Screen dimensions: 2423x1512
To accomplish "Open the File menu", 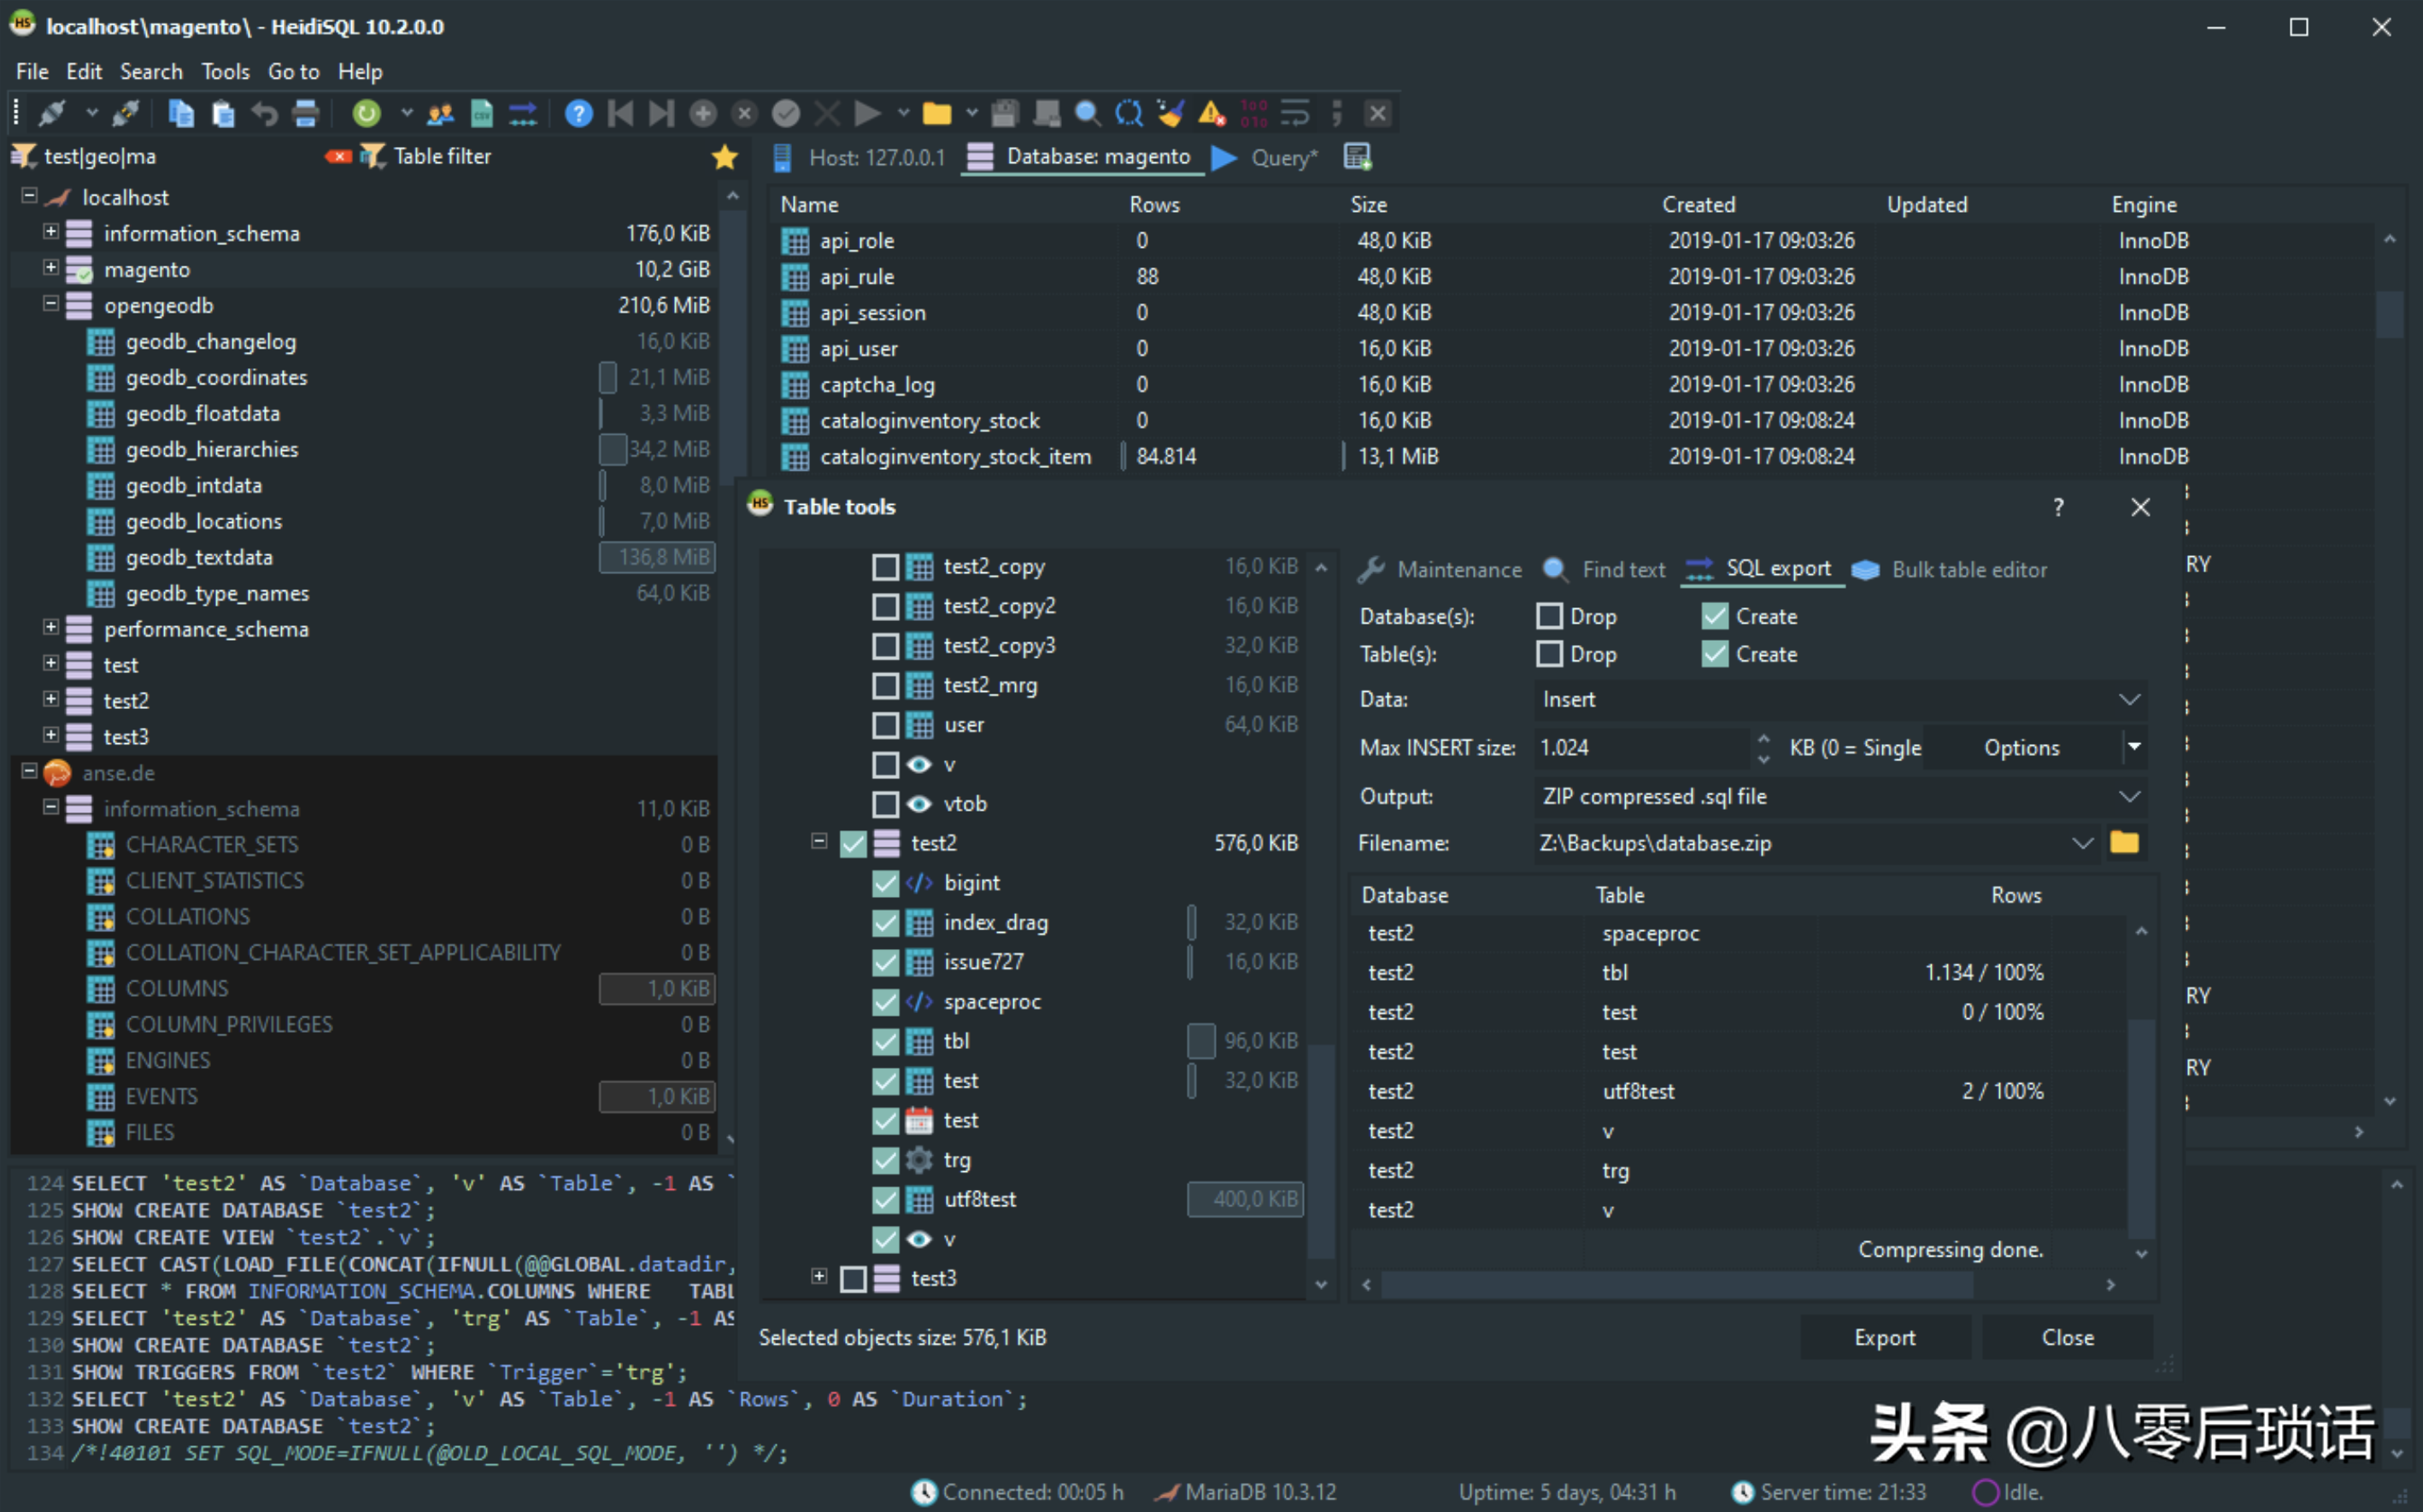I will click(32, 72).
